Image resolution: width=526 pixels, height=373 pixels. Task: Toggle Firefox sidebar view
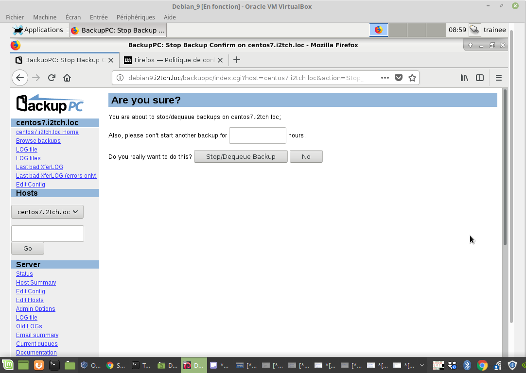point(480,78)
